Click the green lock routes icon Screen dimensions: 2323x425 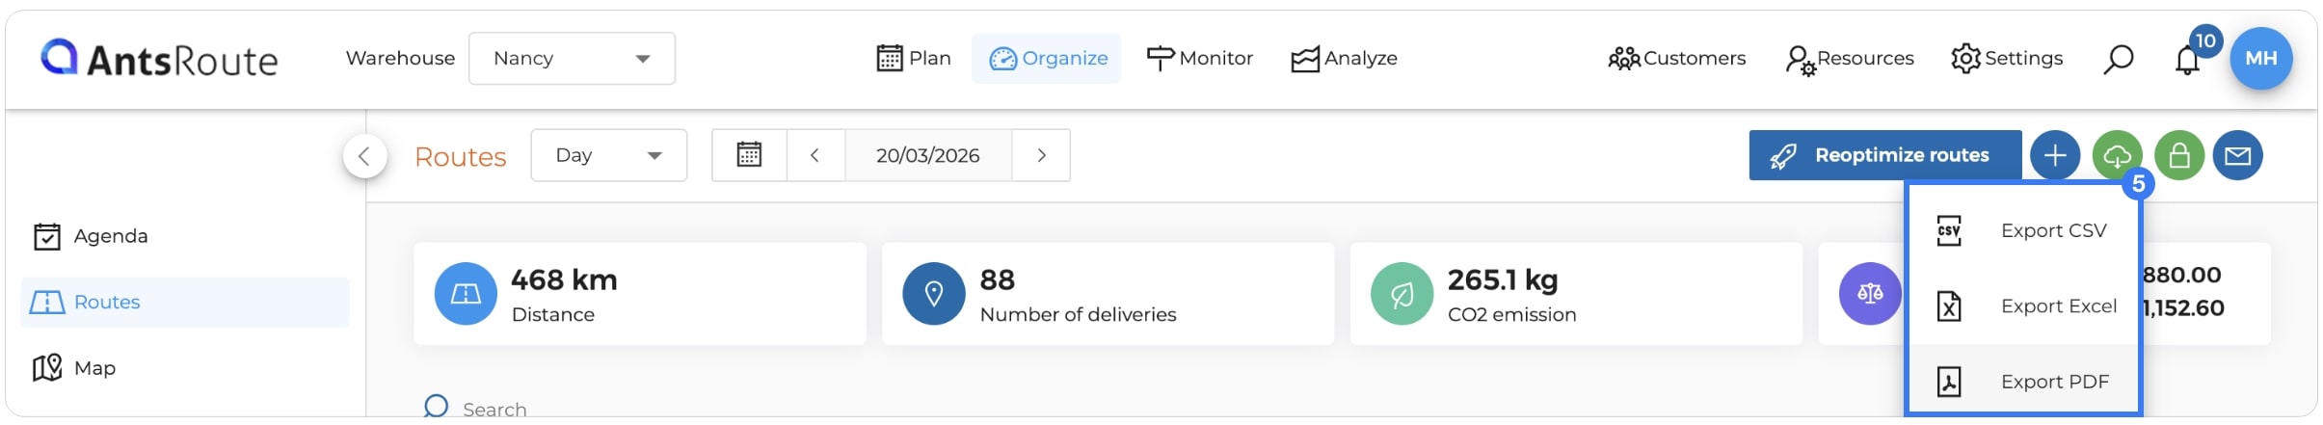tap(2179, 155)
